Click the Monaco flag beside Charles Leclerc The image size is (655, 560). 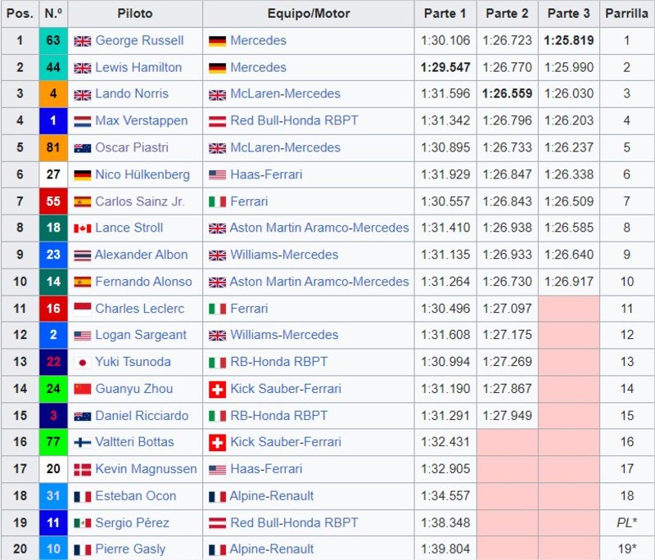(83, 309)
